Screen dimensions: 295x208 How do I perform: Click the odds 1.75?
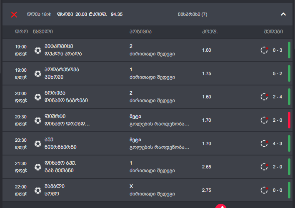click(x=206, y=73)
